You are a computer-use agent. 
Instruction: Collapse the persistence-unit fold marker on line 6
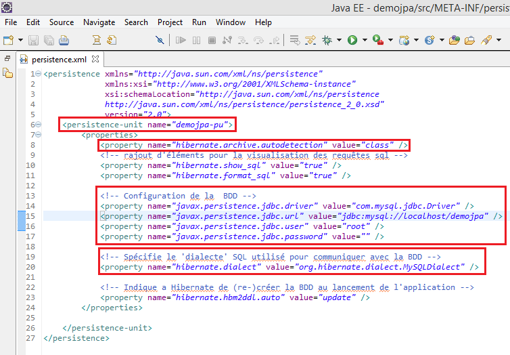point(38,125)
